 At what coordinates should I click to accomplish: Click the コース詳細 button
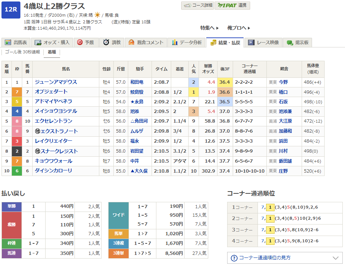tap(198, 5)
